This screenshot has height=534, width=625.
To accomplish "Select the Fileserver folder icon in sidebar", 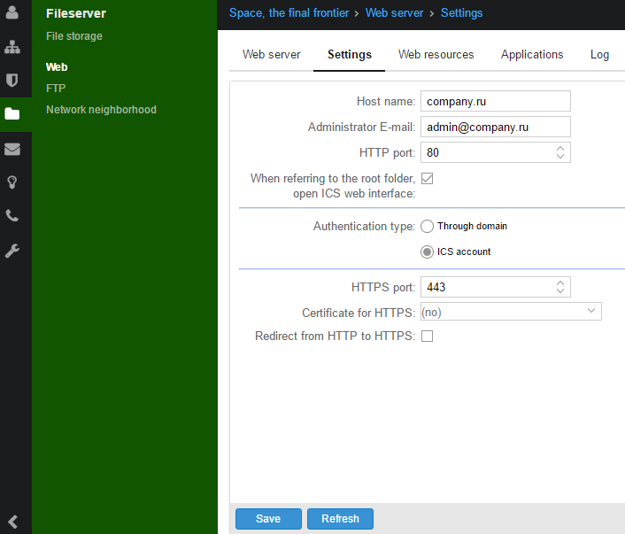I will click(x=12, y=114).
